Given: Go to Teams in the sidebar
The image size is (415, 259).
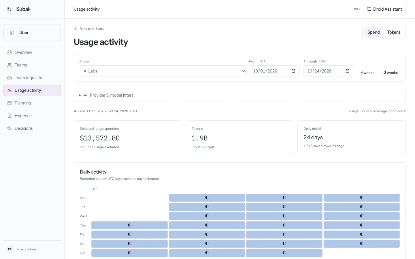Looking at the screenshot, I should tap(32, 65).
